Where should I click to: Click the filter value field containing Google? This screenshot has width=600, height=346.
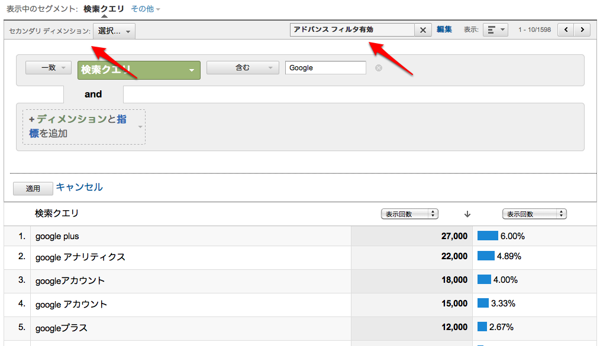click(x=325, y=67)
